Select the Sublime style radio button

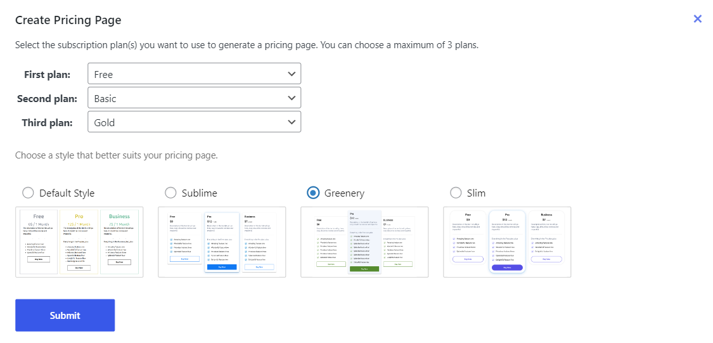coord(170,193)
